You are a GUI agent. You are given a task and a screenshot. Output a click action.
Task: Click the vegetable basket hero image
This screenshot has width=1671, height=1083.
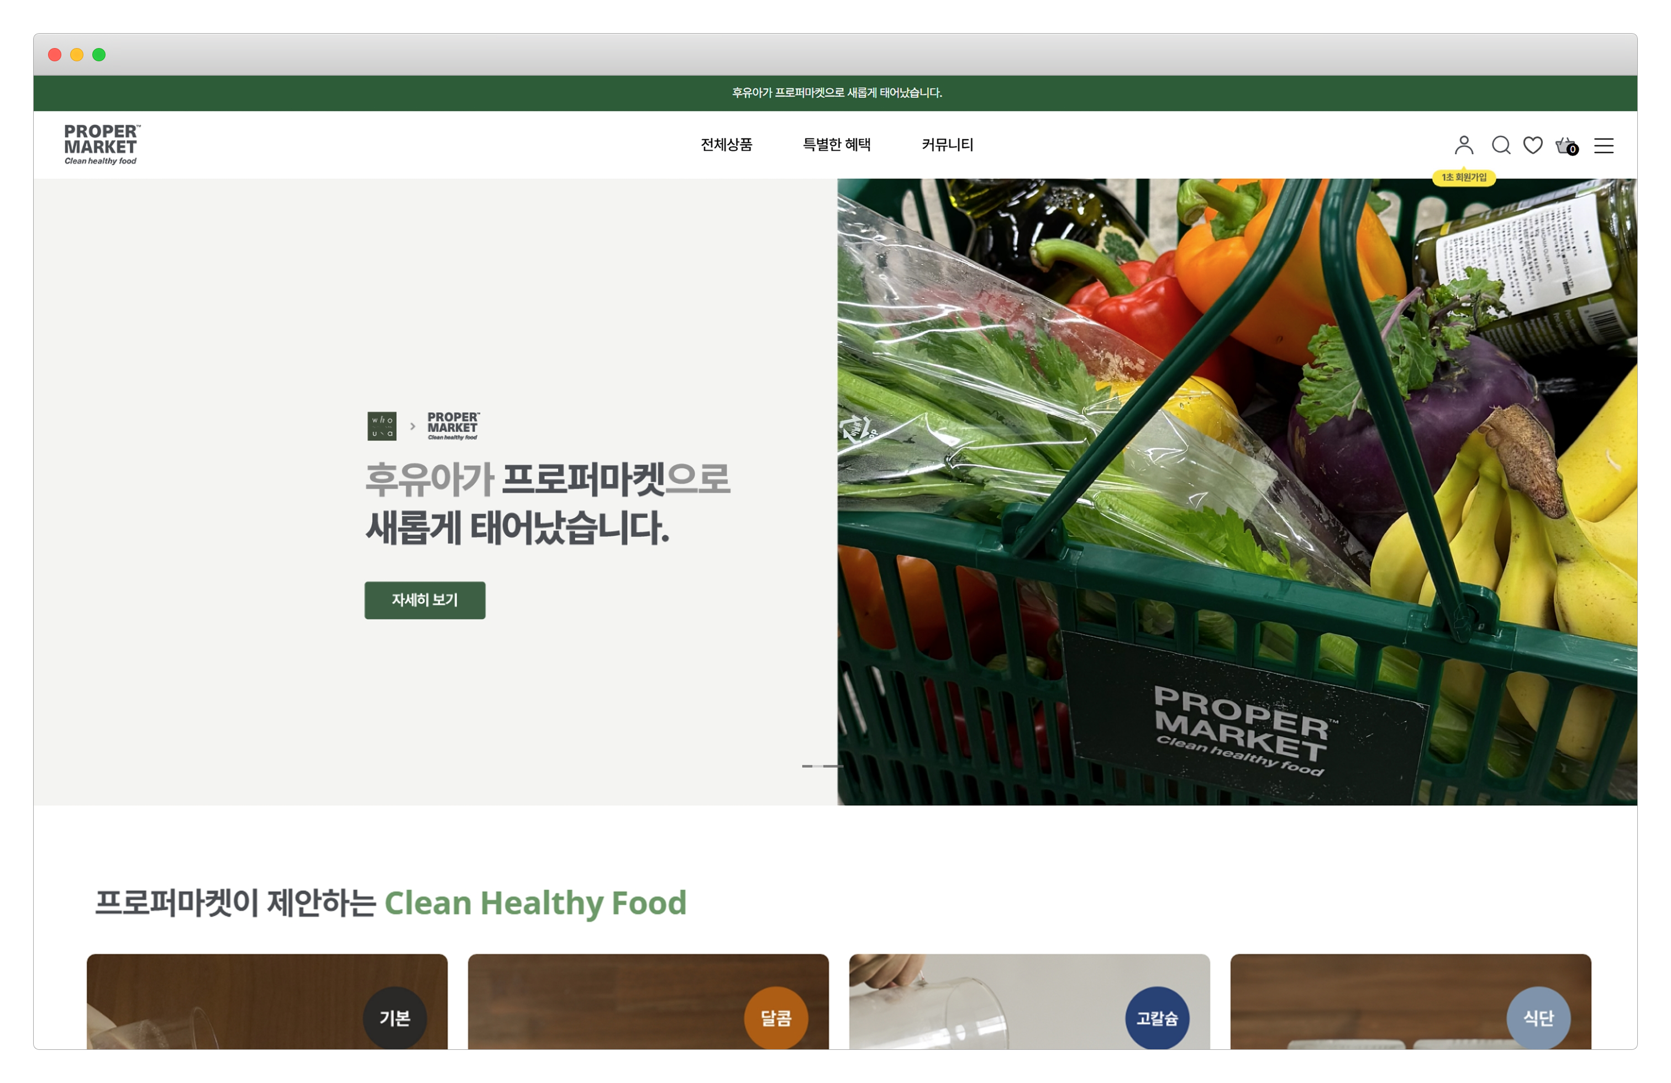[x=1237, y=492]
